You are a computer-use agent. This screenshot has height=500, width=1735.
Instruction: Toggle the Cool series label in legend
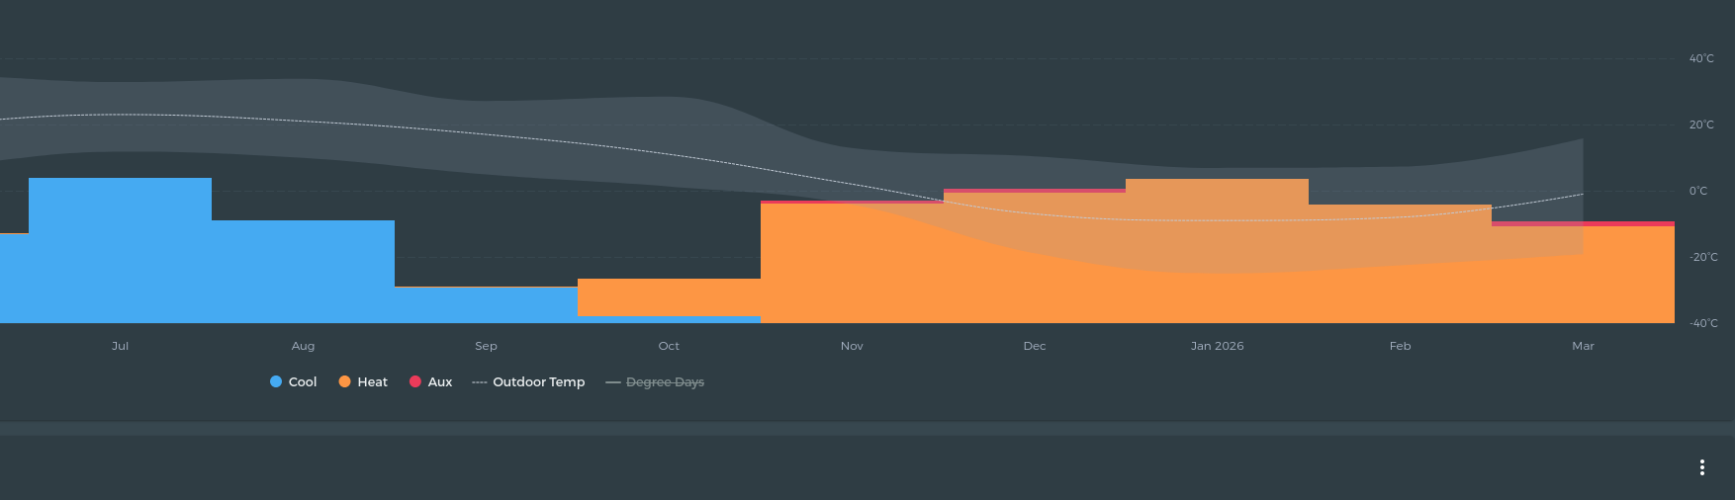(303, 382)
